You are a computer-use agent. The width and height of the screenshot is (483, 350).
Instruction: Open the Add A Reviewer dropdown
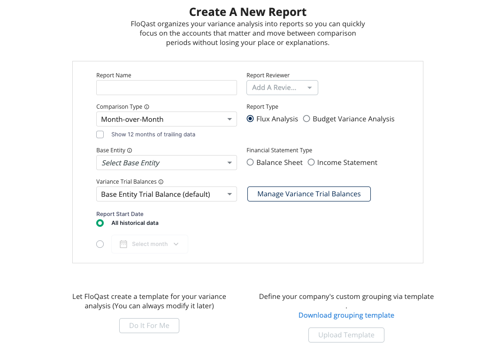tap(282, 88)
